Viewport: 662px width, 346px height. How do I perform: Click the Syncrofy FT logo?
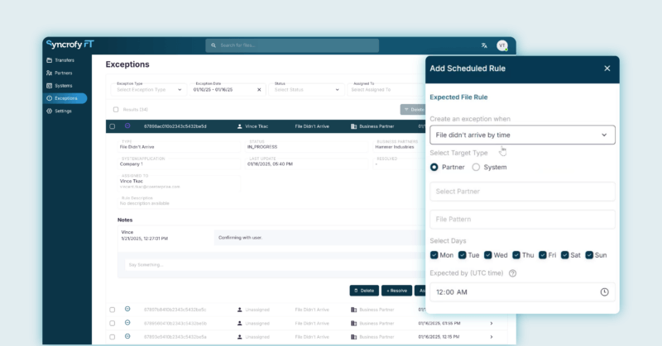(x=70, y=45)
